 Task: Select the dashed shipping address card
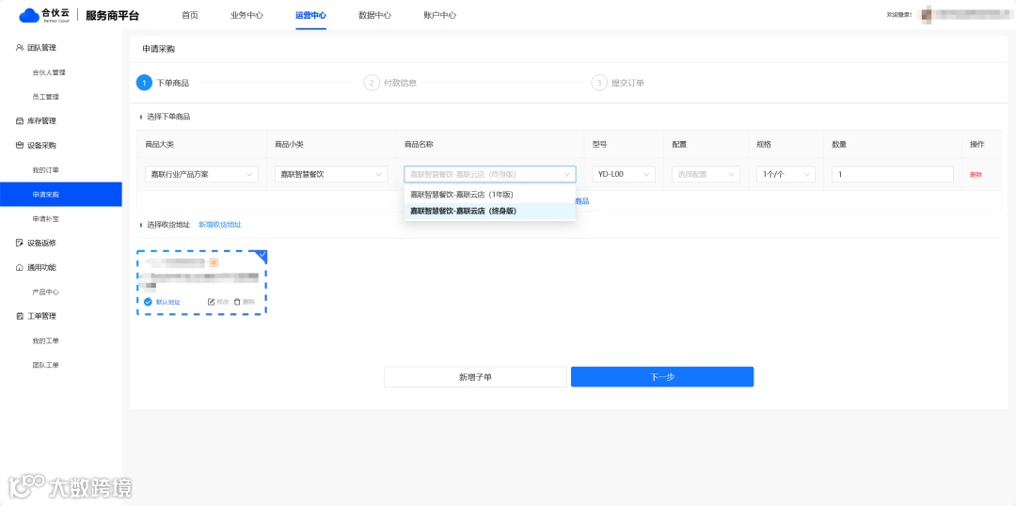pyautogui.click(x=201, y=282)
